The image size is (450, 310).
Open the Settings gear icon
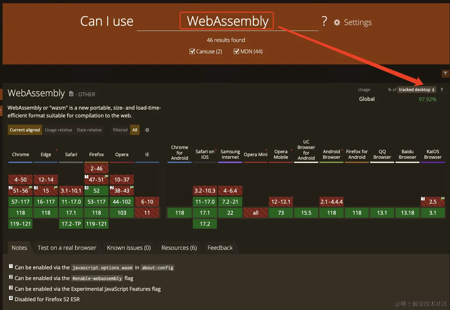coord(337,22)
